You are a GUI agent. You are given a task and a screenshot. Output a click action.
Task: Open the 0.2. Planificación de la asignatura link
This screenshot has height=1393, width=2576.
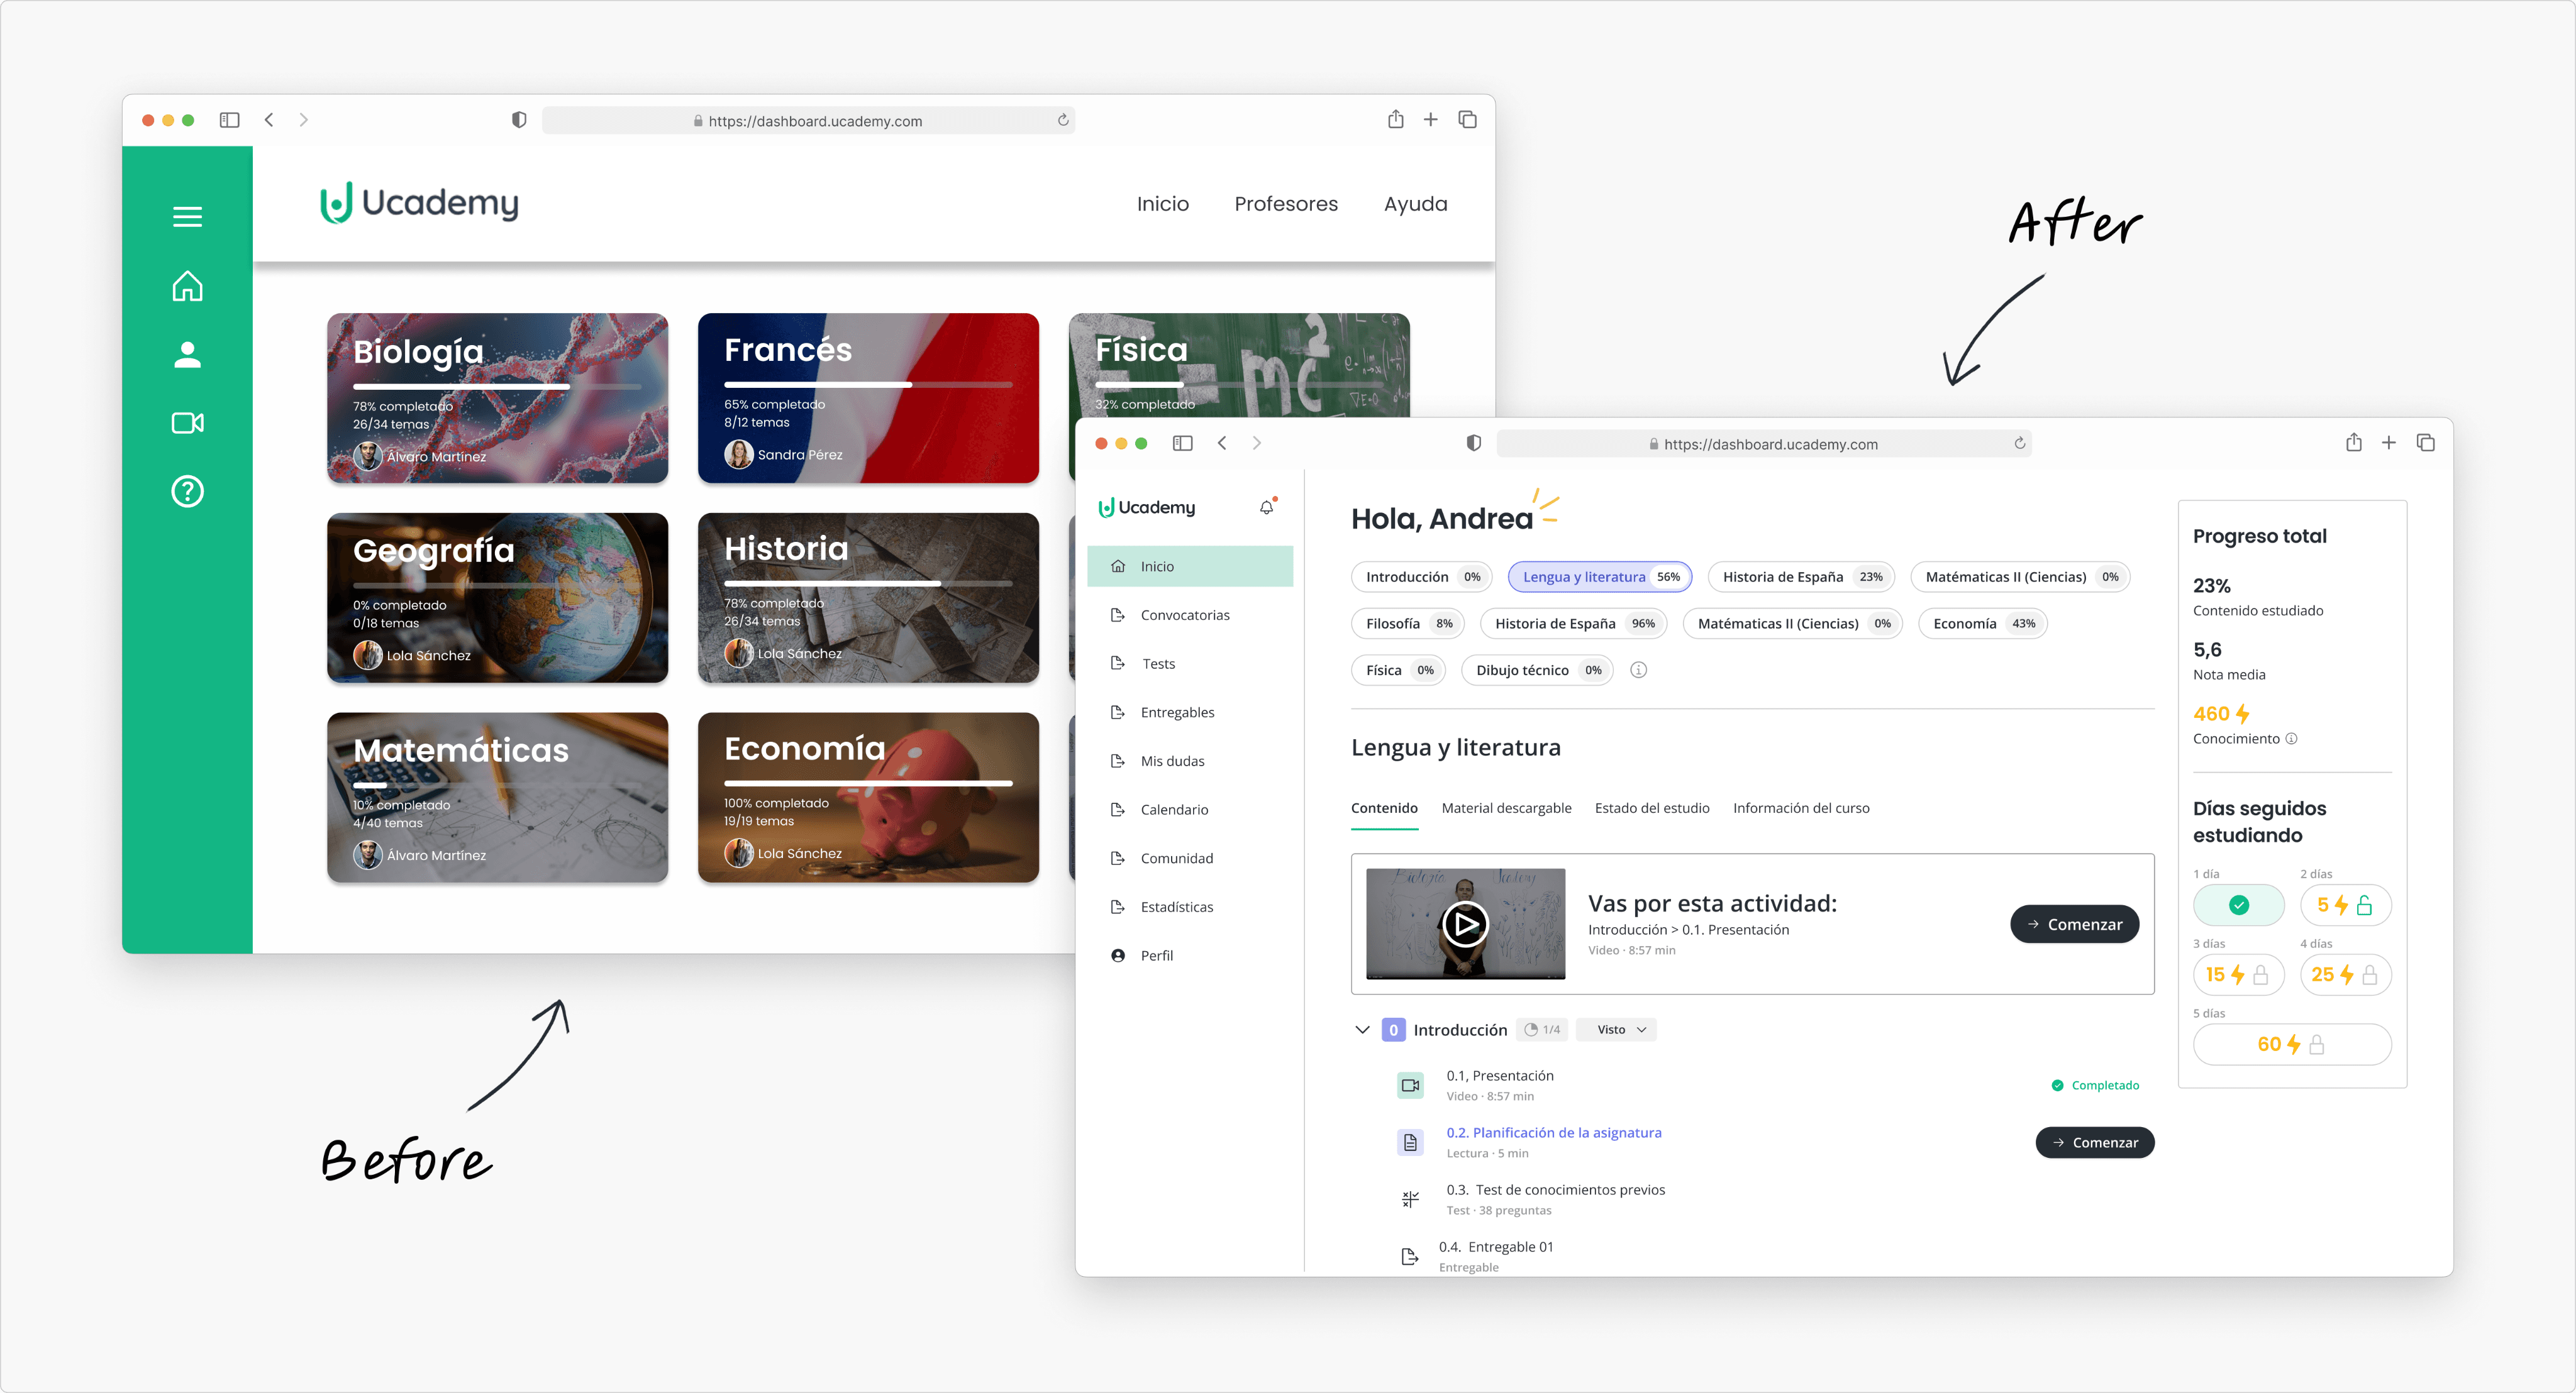1553,1132
